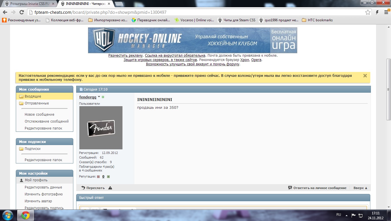This screenshot has width=391, height=221.
Task: Click the green online status icon
Action: pyautogui.click(x=103, y=97)
